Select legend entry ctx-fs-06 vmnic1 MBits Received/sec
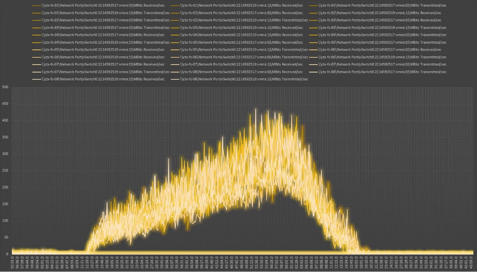This screenshot has width=477, height=272. (98, 57)
